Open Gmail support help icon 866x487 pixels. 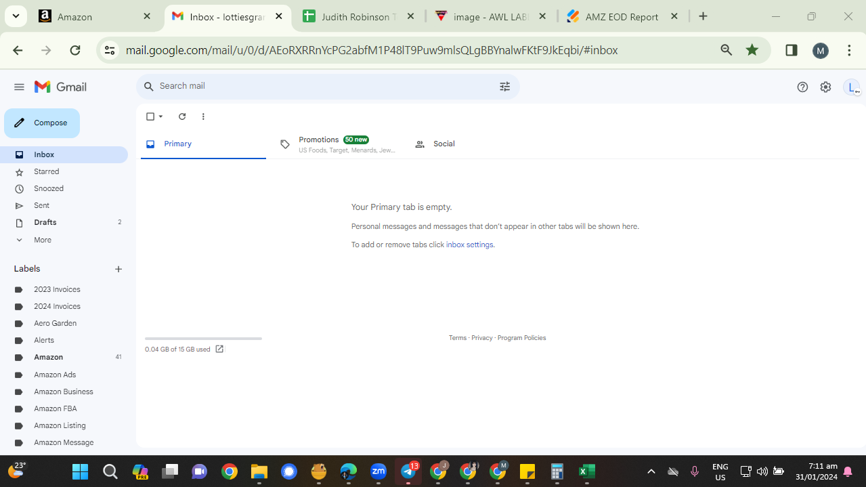802,87
